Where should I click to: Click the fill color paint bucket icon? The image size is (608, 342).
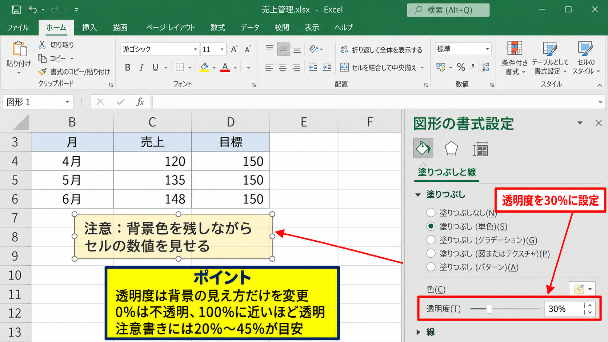[x=204, y=67]
